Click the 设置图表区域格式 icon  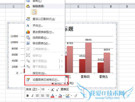[x=28, y=80]
